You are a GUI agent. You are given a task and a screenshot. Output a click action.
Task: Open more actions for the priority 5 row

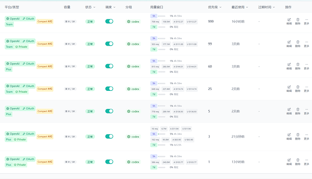click(307, 111)
